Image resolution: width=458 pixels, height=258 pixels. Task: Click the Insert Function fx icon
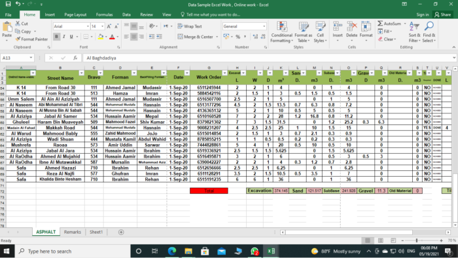point(75,58)
